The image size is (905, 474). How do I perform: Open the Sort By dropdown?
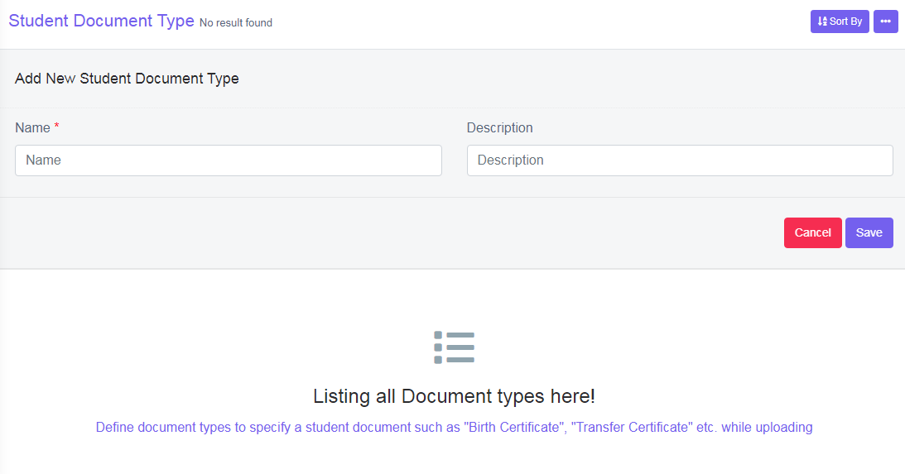[840, 22]
